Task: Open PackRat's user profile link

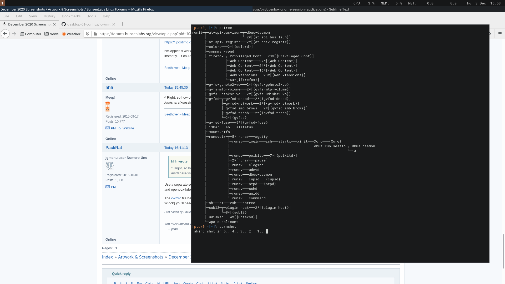Action: tap(114, 148)
